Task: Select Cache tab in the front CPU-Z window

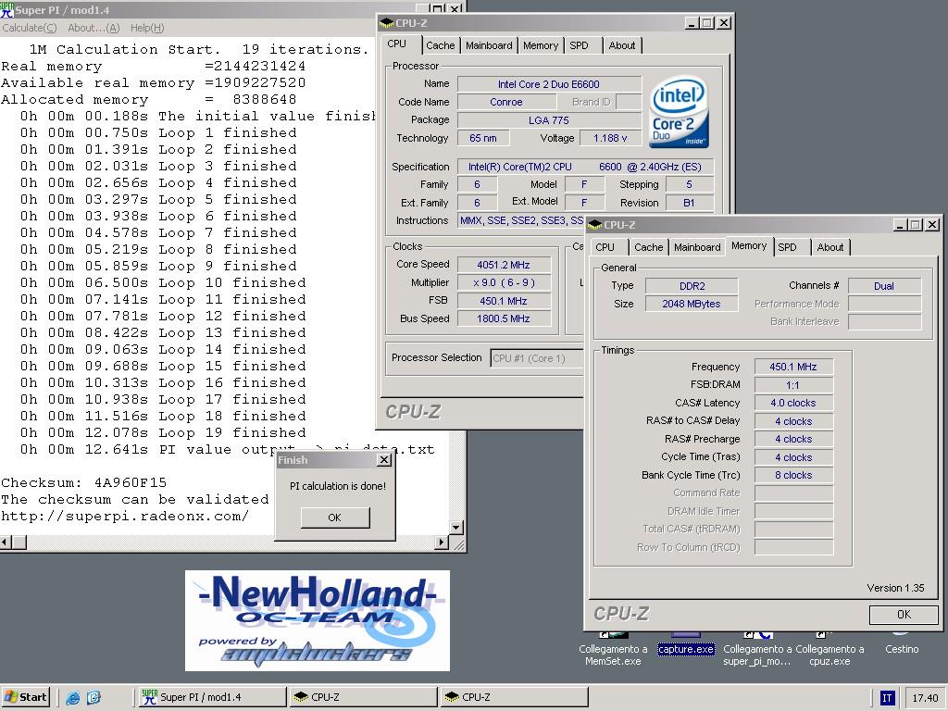Action: (x=649, y=247)
